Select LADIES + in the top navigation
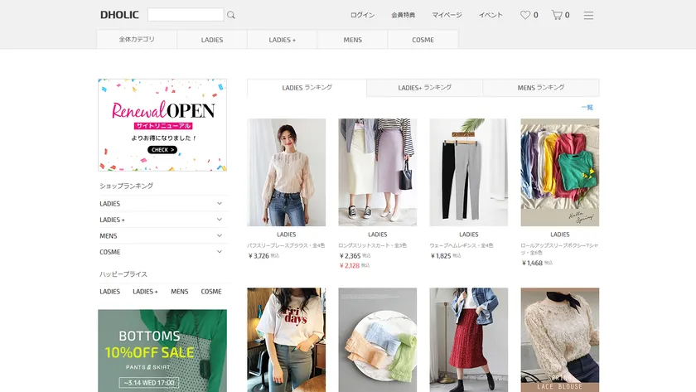The height and width of the screenshot is (392, 696). tap(282, 40)
